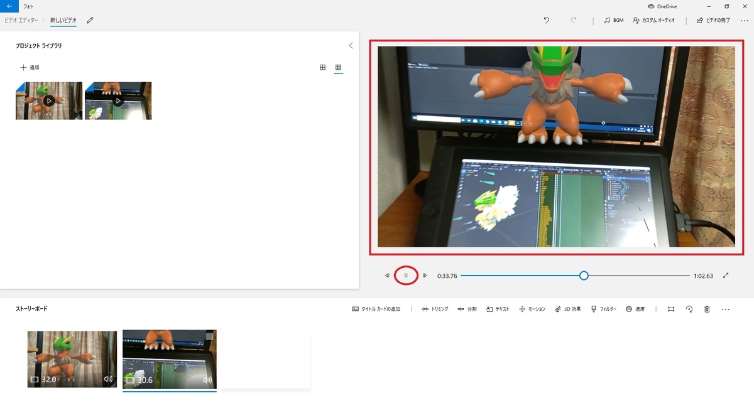Open BGM background music options

tap(613, 21)
